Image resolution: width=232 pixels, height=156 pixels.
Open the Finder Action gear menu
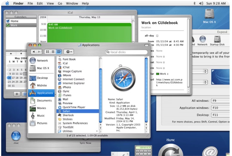(69, 52)
